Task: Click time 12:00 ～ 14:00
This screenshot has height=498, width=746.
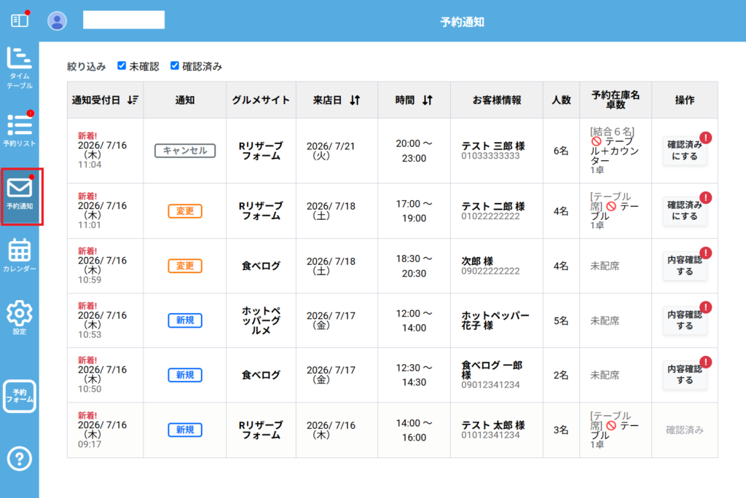Action: coord(414,320)
